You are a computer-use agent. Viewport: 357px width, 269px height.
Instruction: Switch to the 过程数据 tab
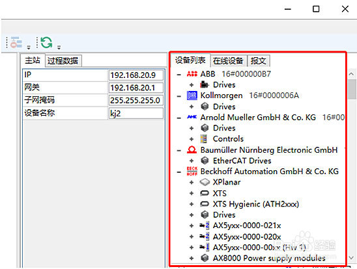[x=63, y=61]
